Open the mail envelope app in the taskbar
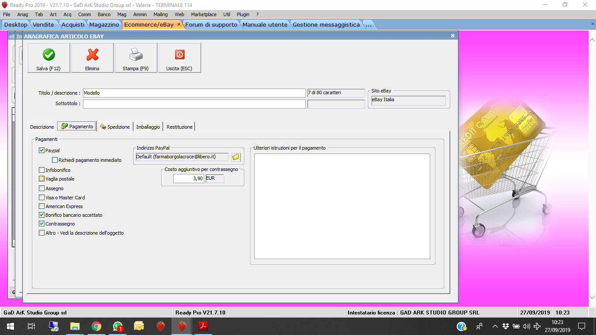 pos(139,326)
